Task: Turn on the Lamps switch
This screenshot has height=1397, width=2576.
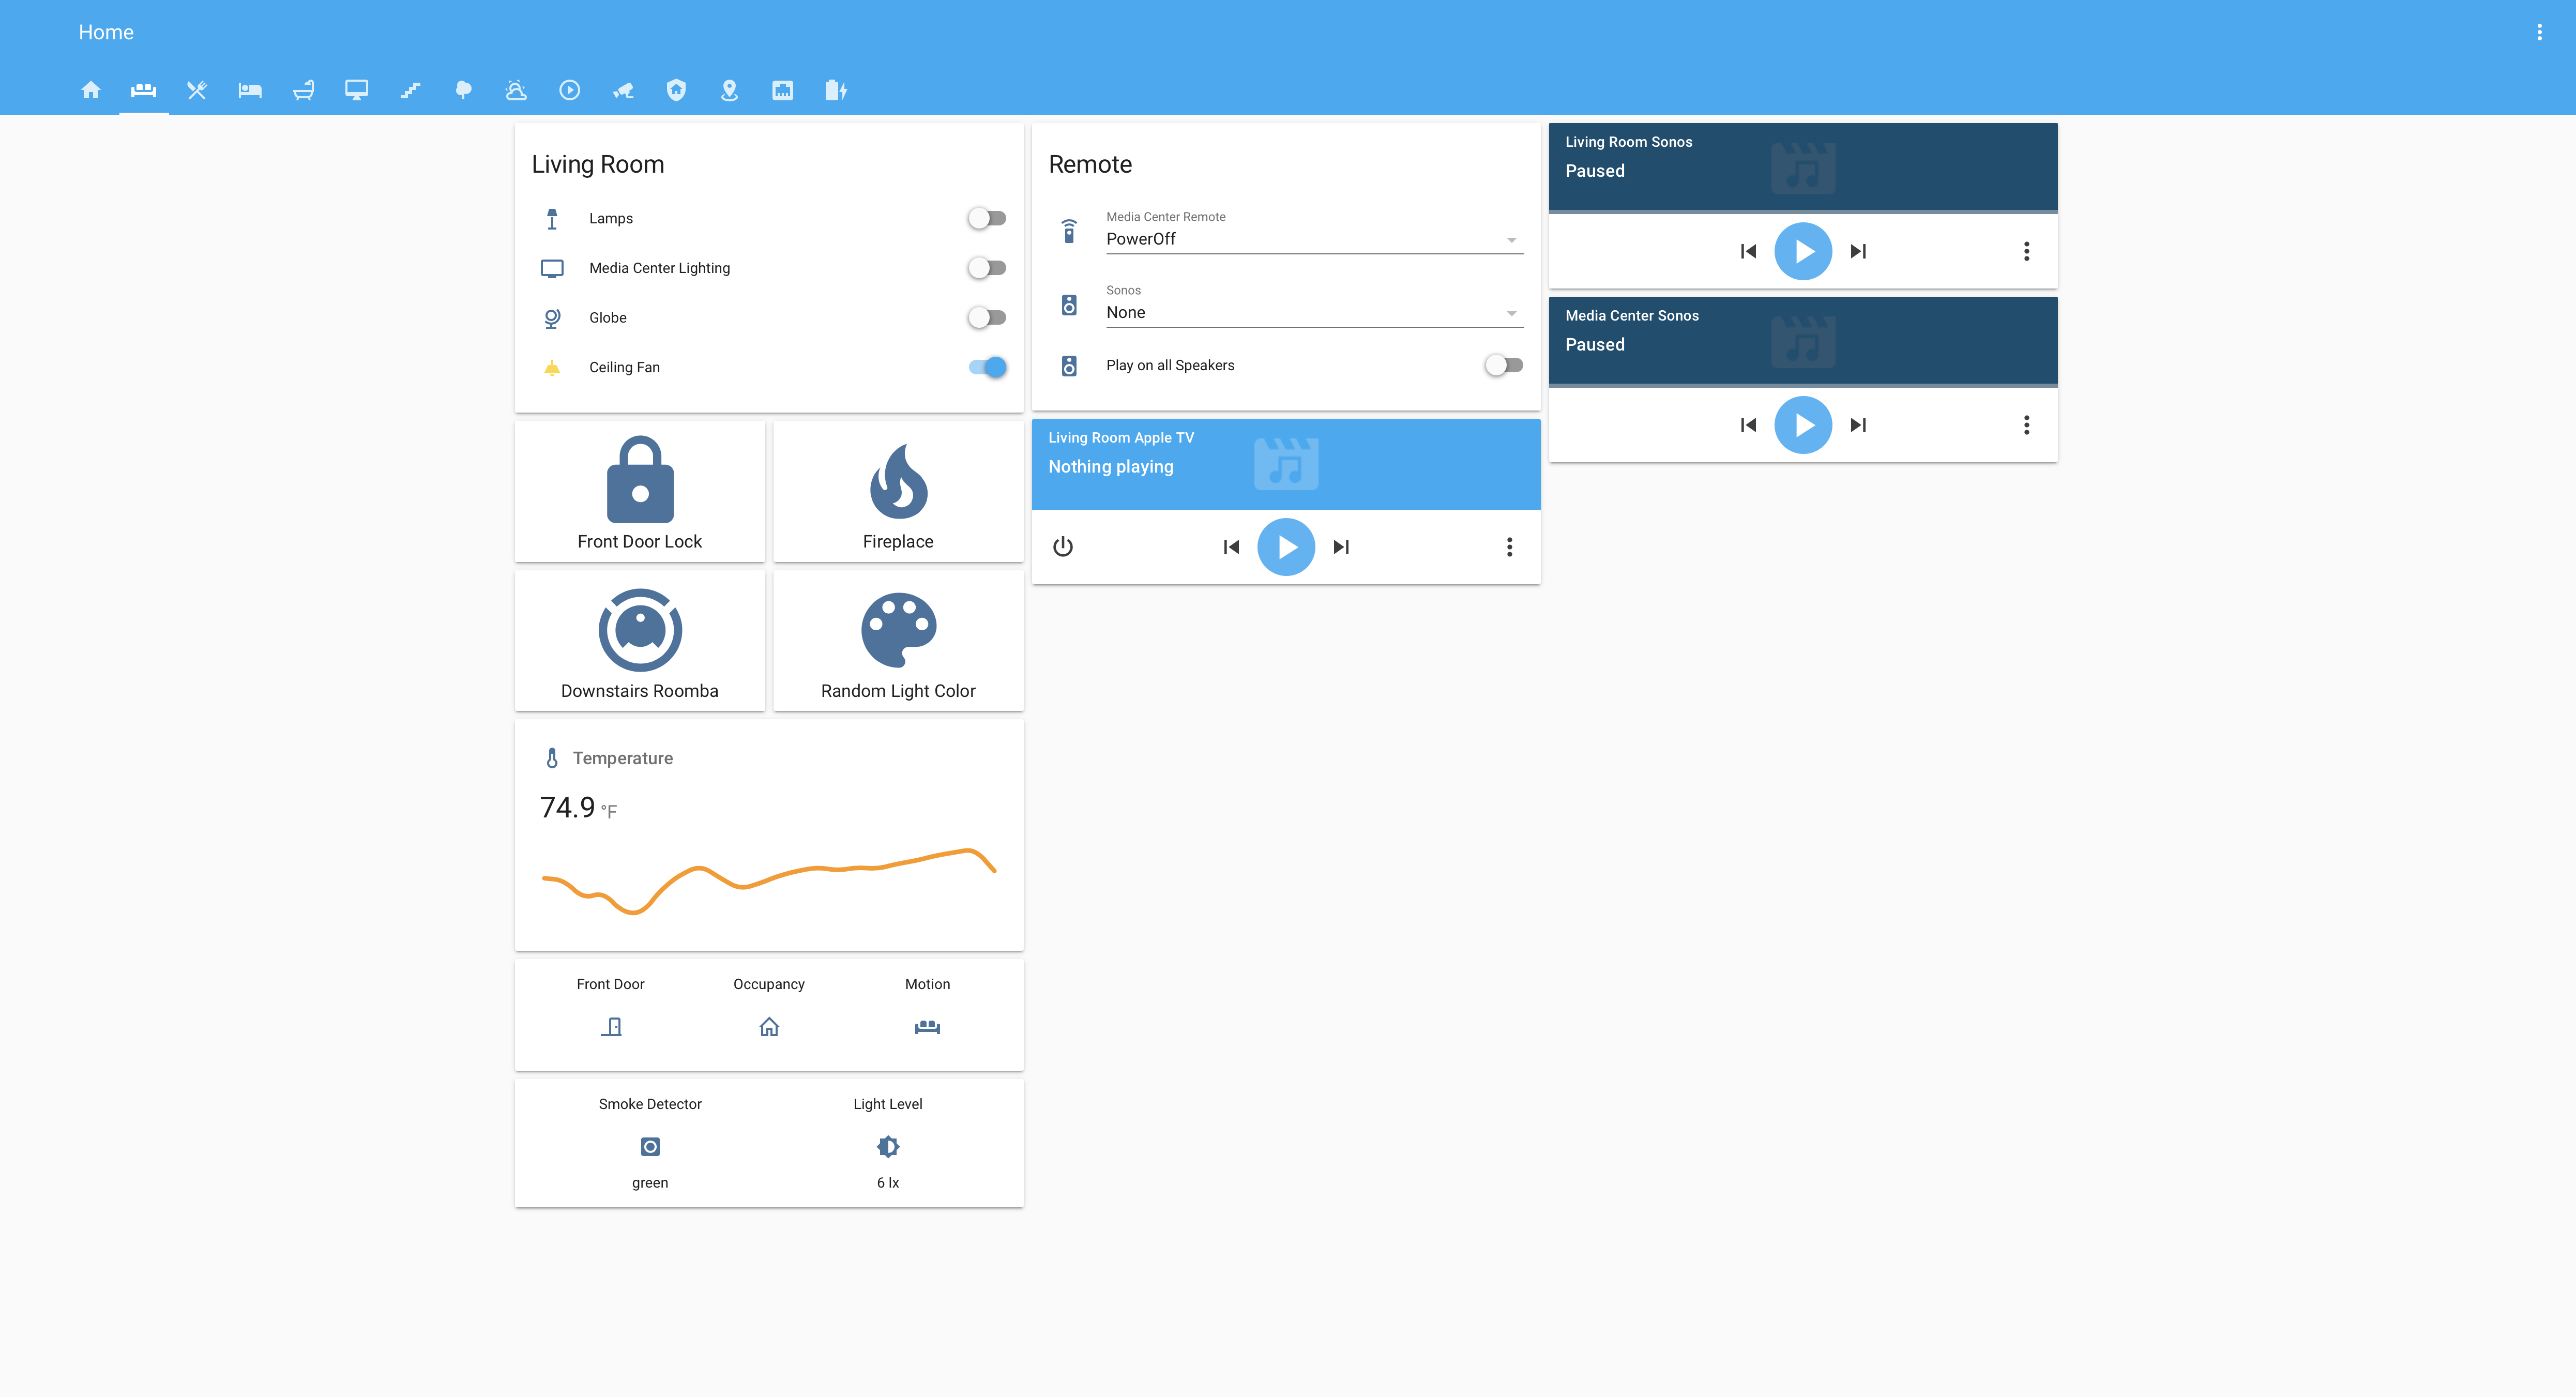Action: 987,218
